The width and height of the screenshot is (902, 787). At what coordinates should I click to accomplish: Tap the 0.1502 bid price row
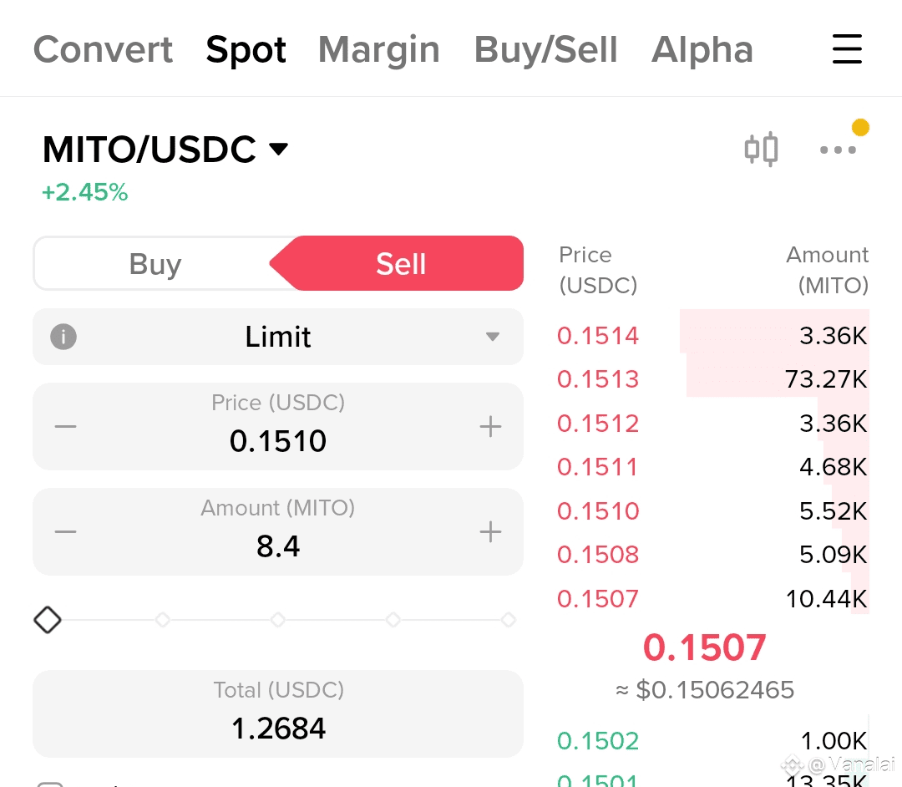(x=712, y=740)
